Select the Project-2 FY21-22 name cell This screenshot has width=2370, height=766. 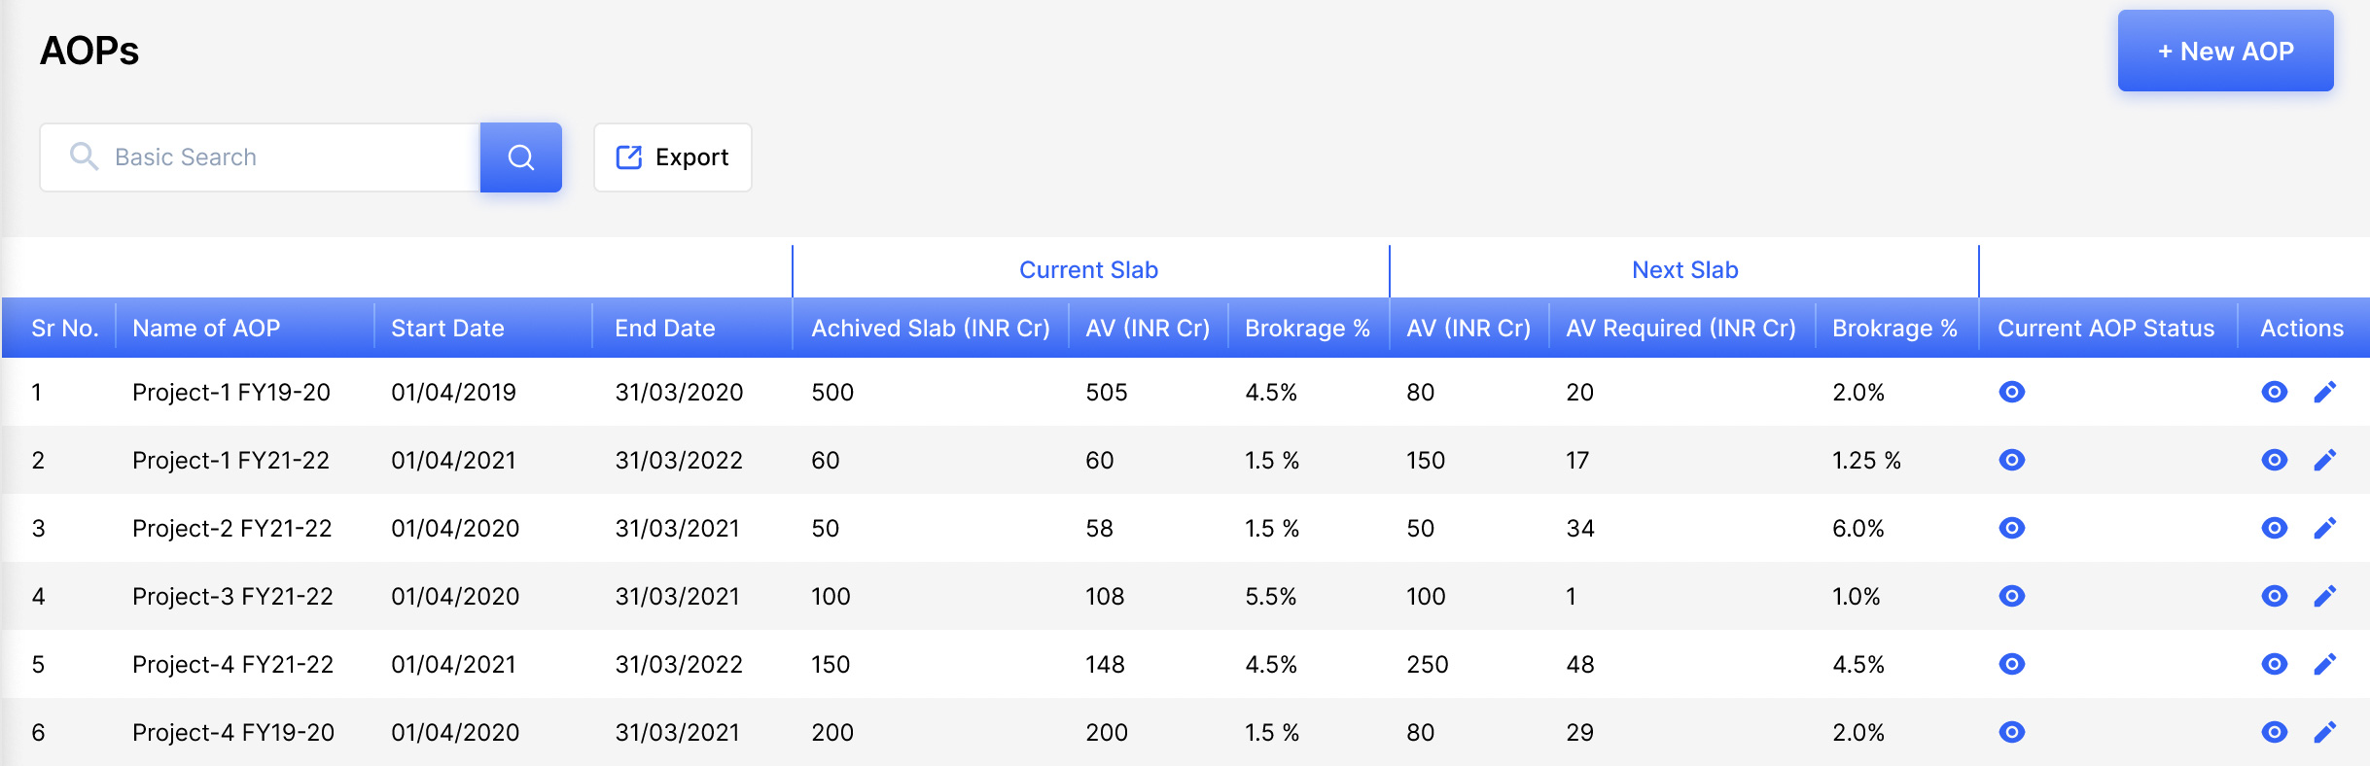(x=232, y=528)
